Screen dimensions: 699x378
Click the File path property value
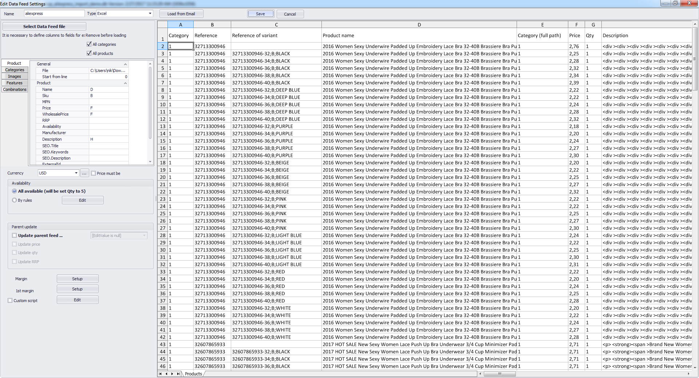(109, 71)
